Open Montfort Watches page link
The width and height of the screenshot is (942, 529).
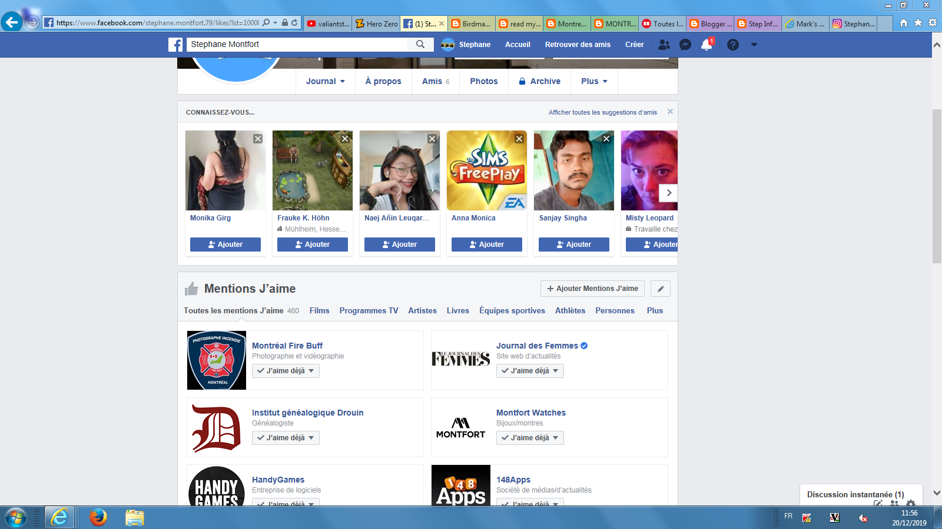(x=531, y=413)
